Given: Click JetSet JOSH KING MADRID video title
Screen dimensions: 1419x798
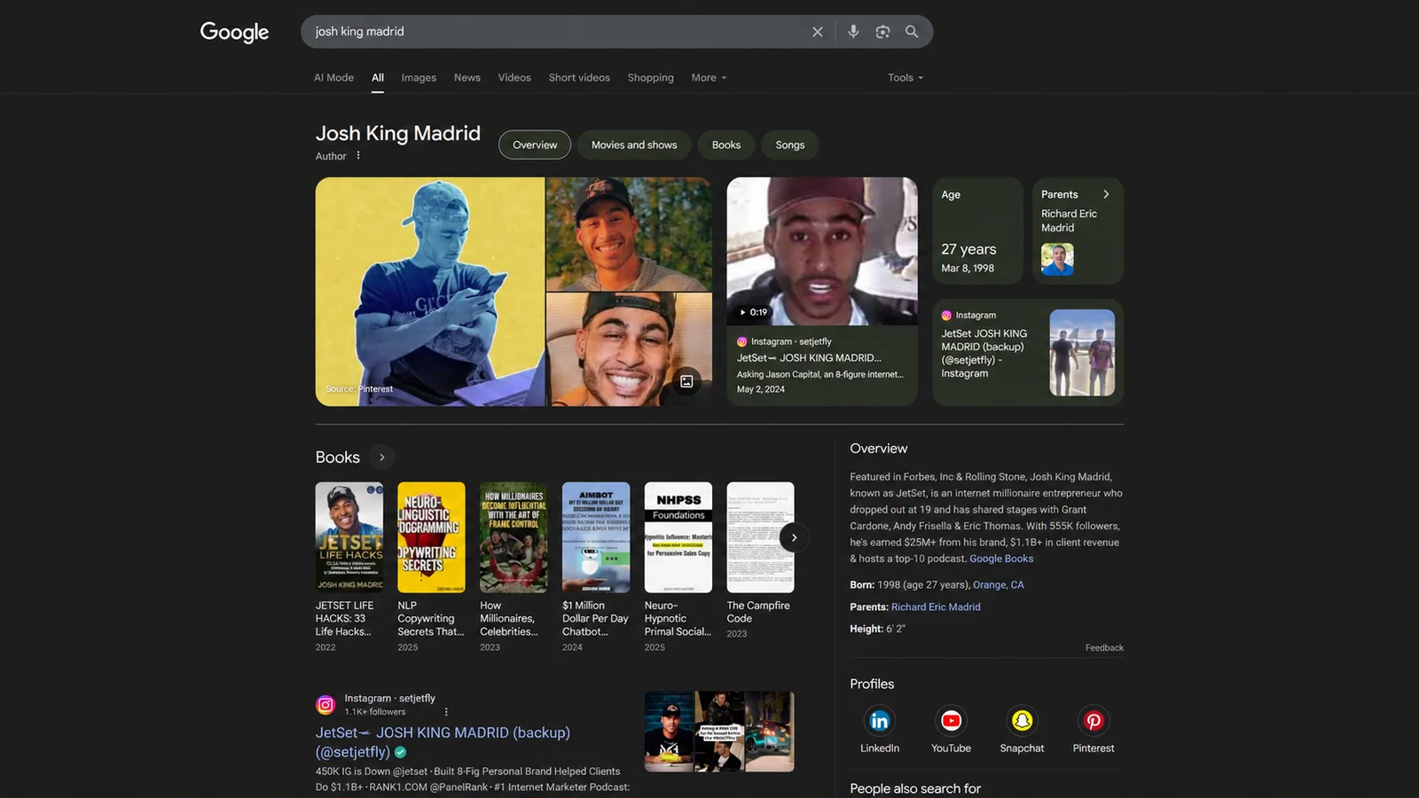Looking at the screenshot, I should click(809, 358).
